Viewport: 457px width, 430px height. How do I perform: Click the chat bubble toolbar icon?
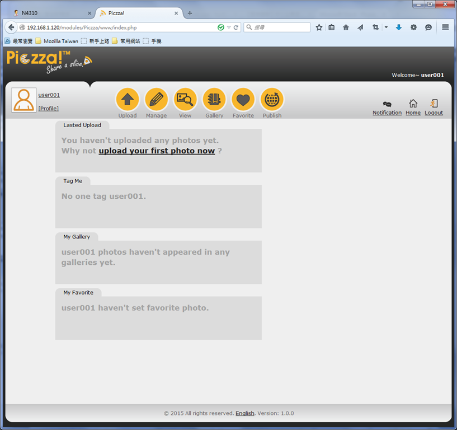pos(428,27)
